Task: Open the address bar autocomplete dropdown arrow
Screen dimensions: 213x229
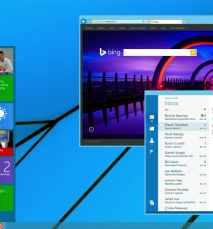Action: [x=145, y=21]
